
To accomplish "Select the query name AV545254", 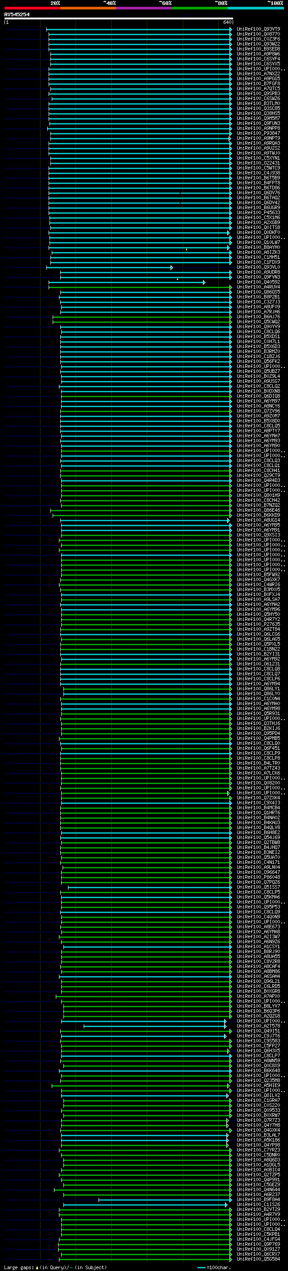I will [17, 14].
